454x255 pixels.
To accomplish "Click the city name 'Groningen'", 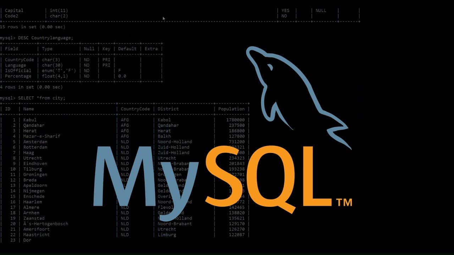I will (x=35, y=175).
